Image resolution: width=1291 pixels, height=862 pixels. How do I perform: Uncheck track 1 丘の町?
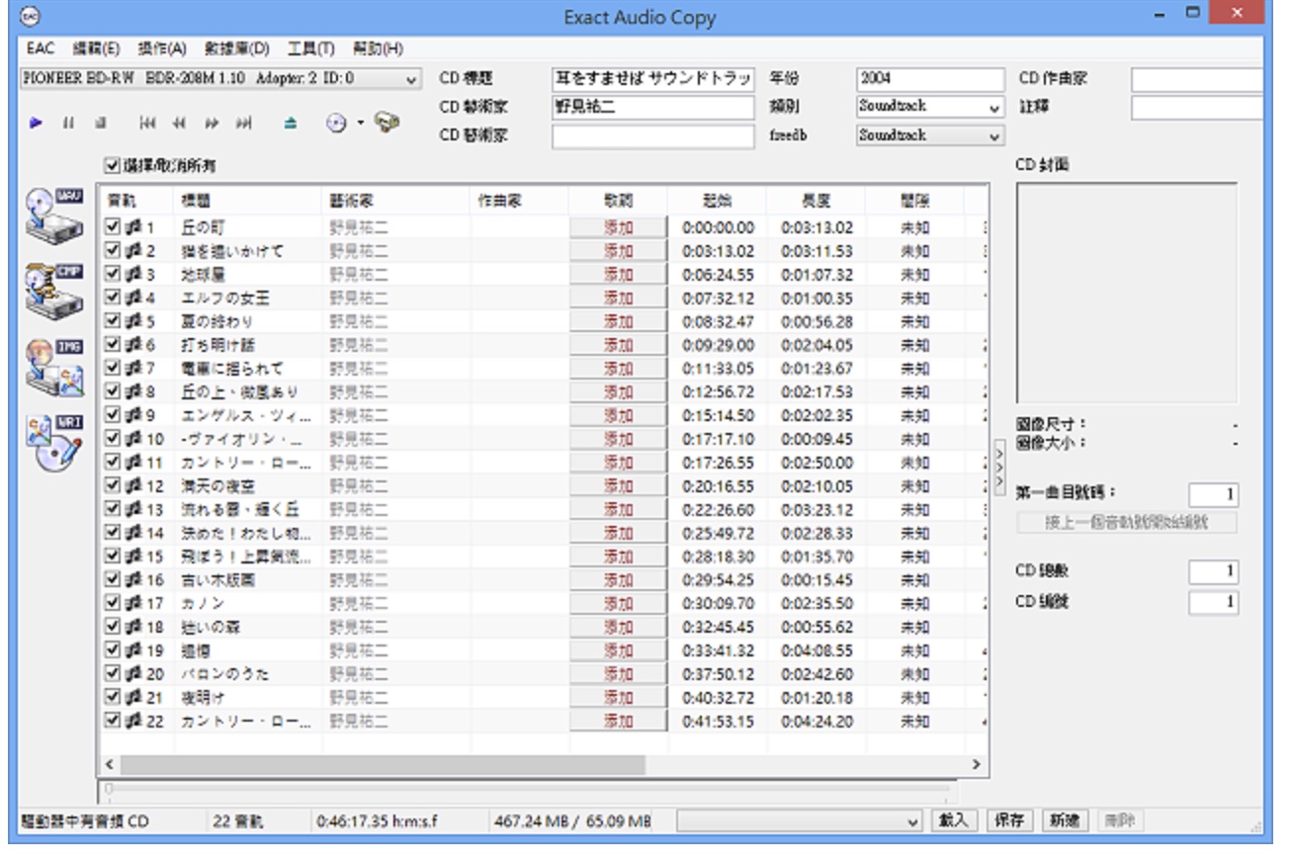pyautogui.click(x=113, y=226)
